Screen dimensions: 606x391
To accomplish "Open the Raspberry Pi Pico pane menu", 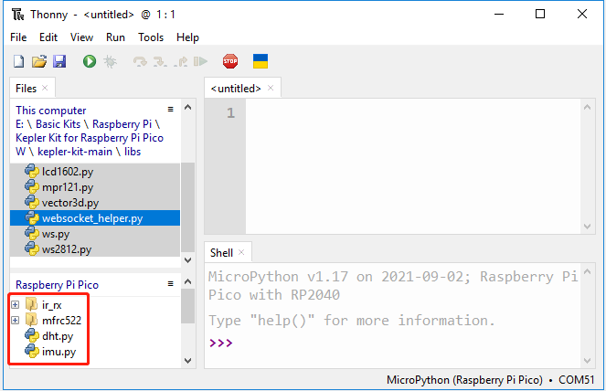I will click(170, 284).
